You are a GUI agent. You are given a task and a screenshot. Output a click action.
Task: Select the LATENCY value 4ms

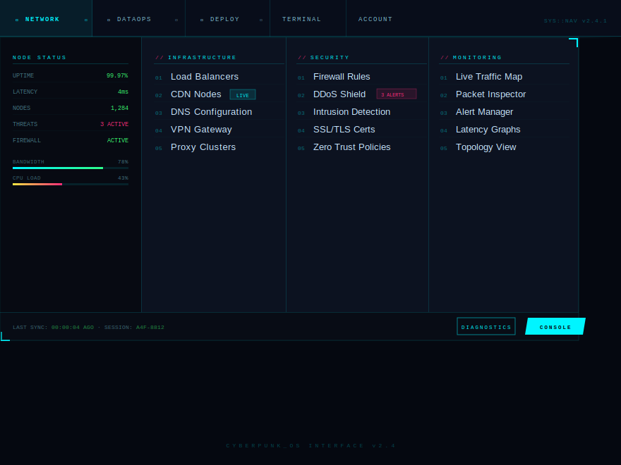123,92
